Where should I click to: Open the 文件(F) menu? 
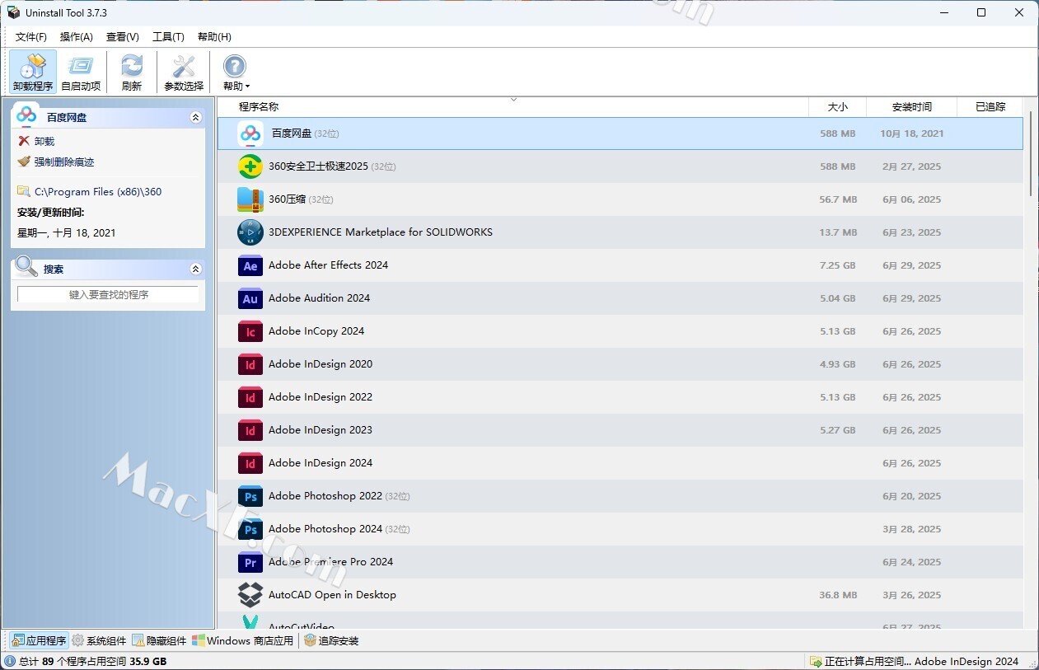pos(31,37)
